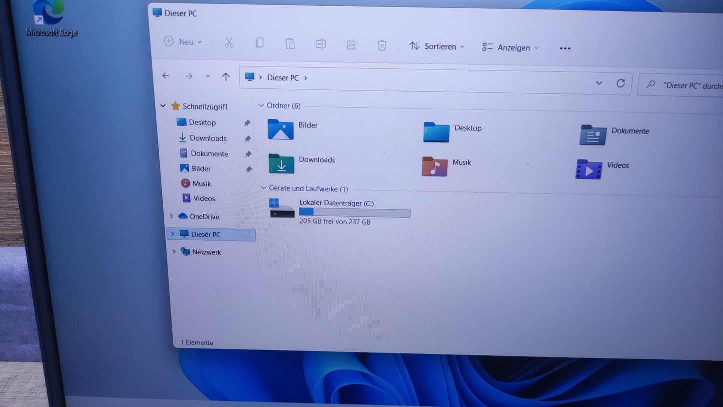Click the Dieser PC window title
Screen dimensions: 723x407
click(x=181, y=13)
